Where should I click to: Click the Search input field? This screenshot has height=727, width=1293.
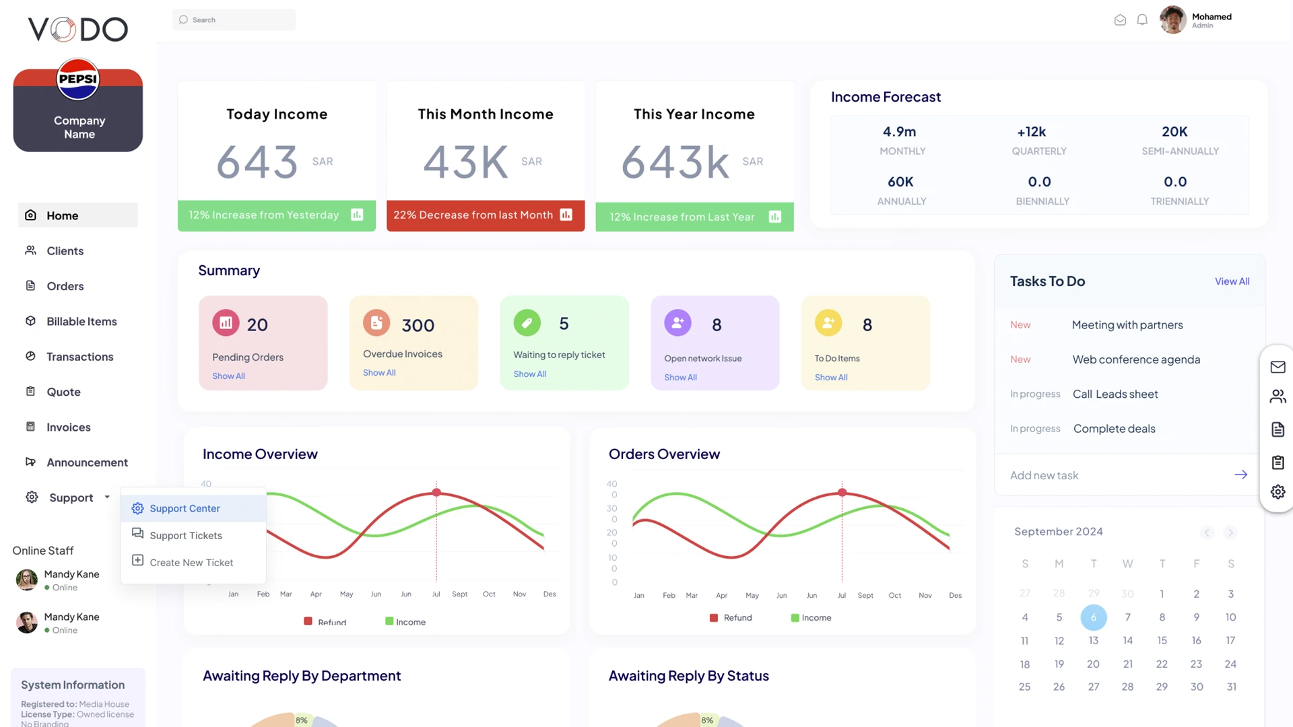(234, 20)
